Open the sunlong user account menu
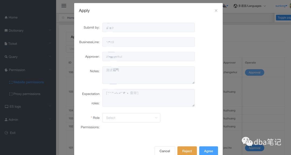The height and width of the screenshot is (155, 291). [x=281, y=6]
